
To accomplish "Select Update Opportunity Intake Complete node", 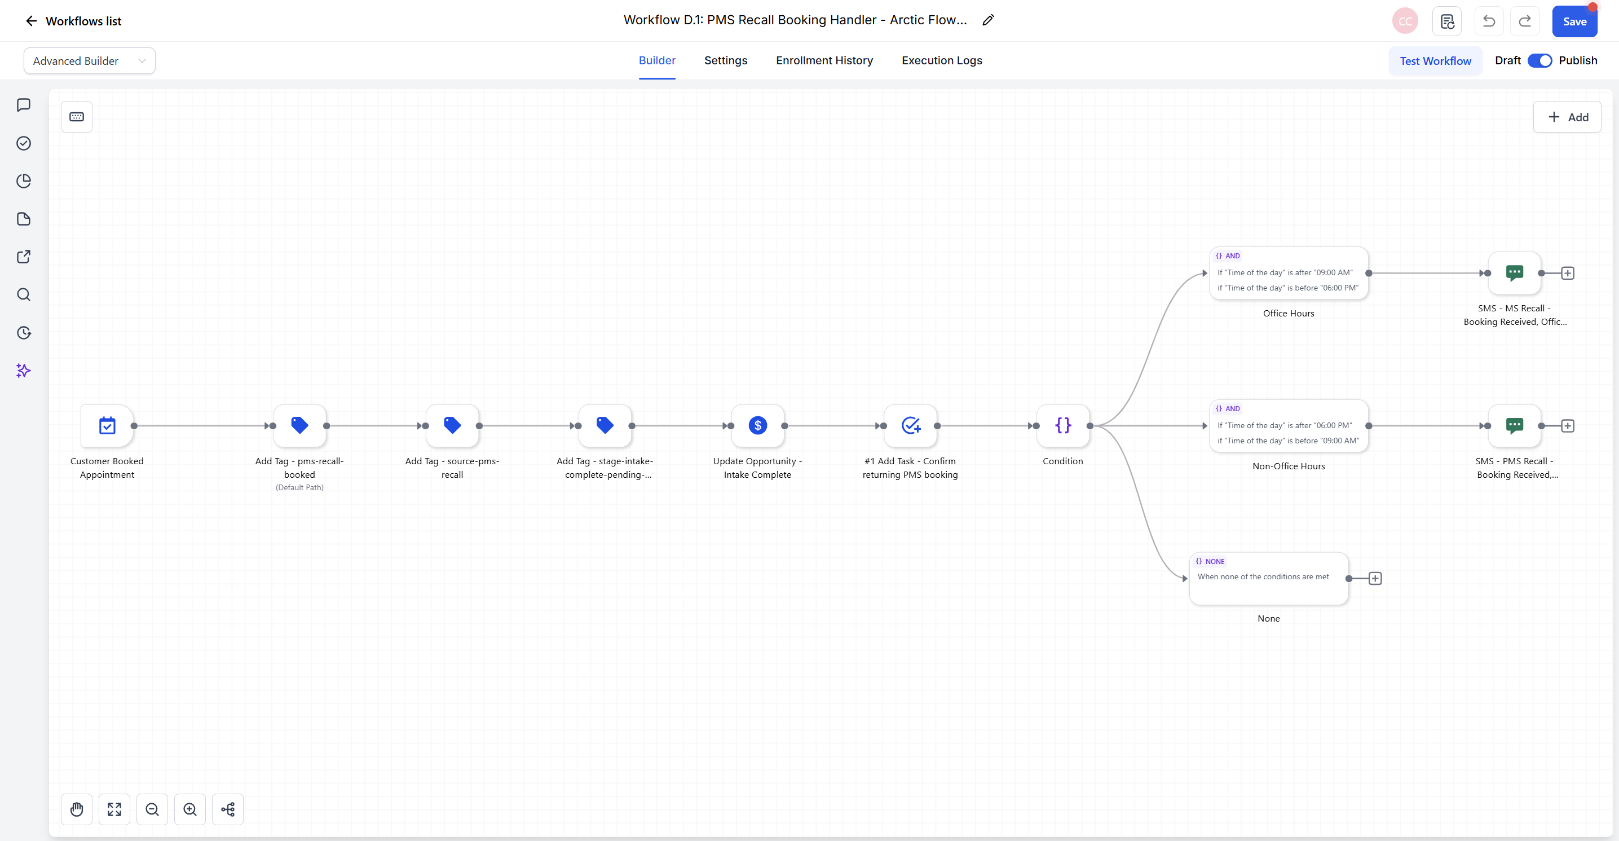I will pos(758,425).
